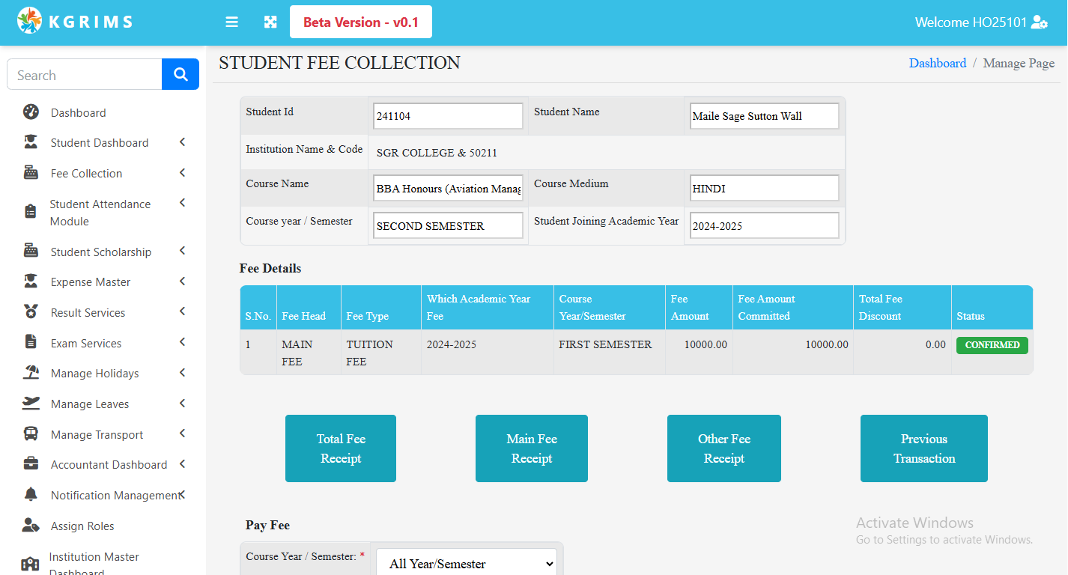Click the Previous Transaction button
This screenshot has height=575, width=1068.
click(923, 448)
